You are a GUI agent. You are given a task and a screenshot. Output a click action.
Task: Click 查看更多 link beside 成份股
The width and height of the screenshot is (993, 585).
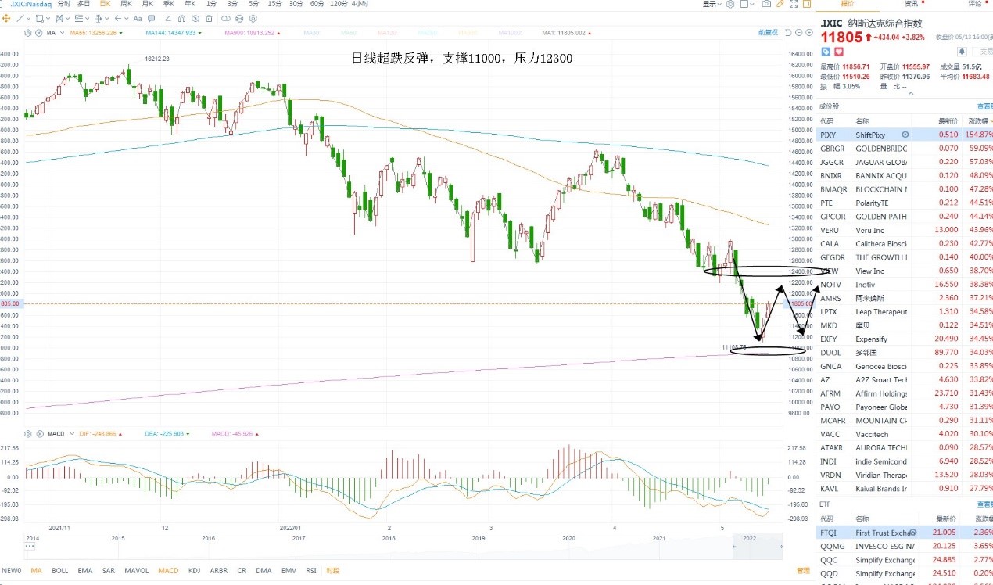tap(985, 106)
